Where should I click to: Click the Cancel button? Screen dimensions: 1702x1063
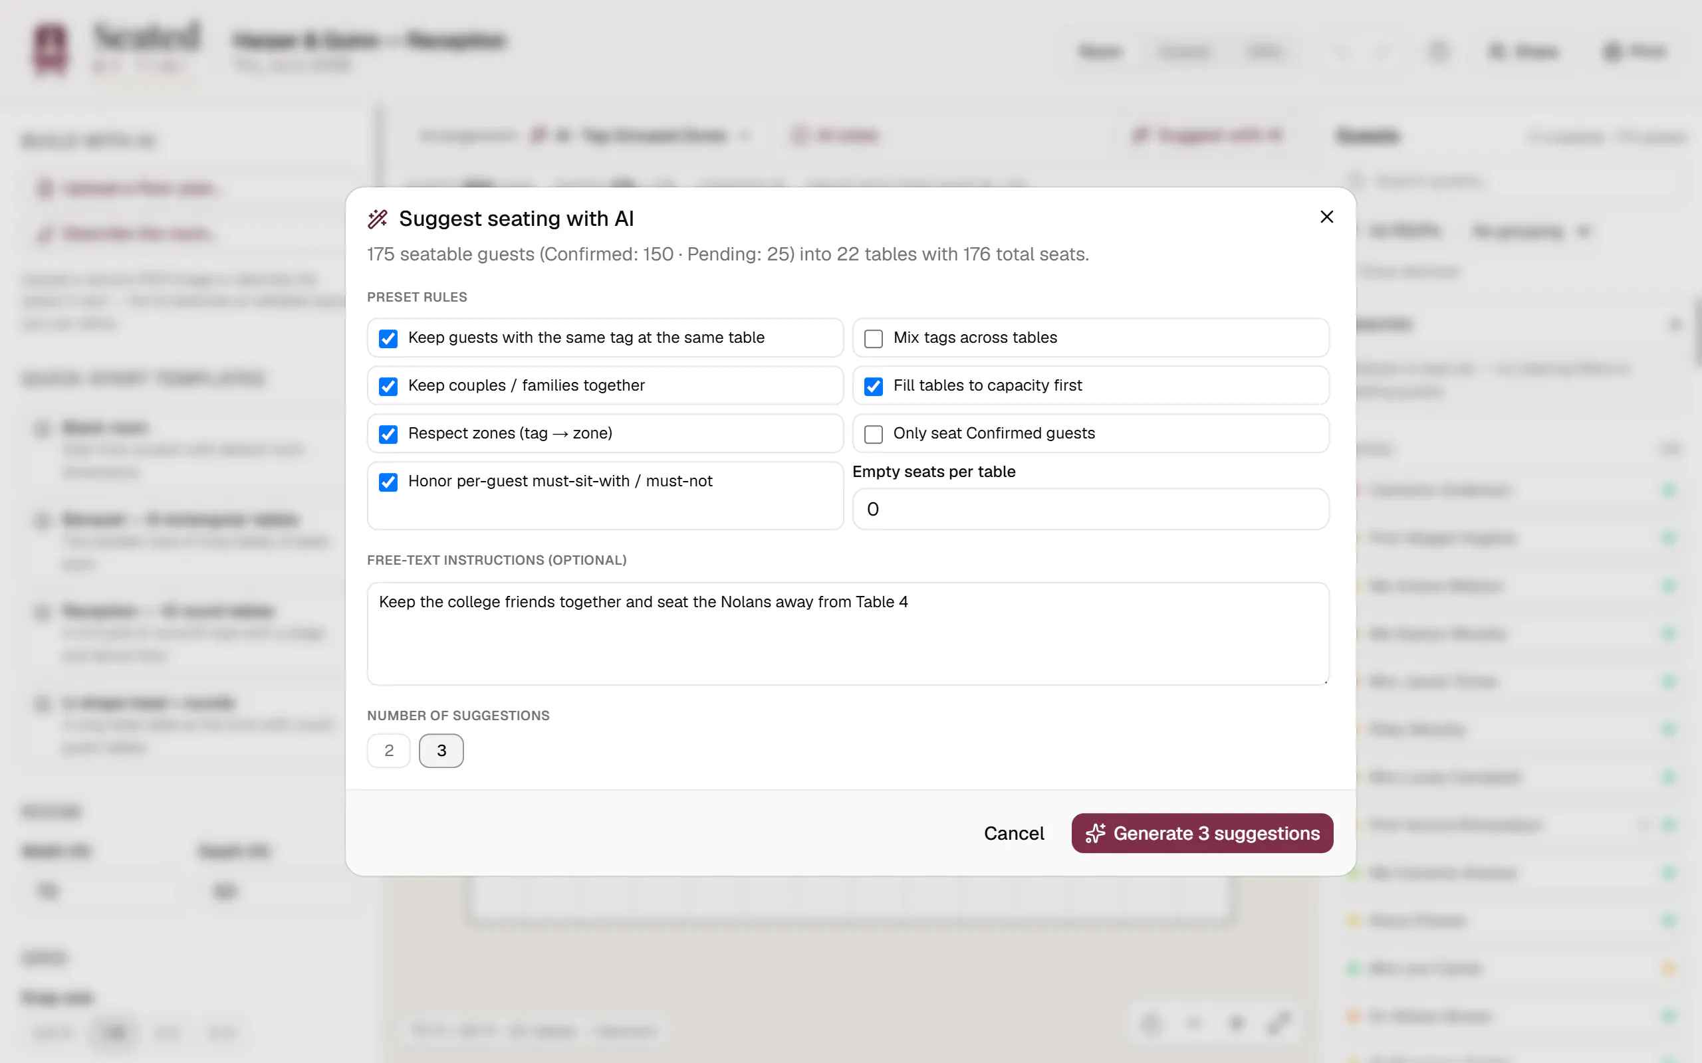click(1013, 833)
